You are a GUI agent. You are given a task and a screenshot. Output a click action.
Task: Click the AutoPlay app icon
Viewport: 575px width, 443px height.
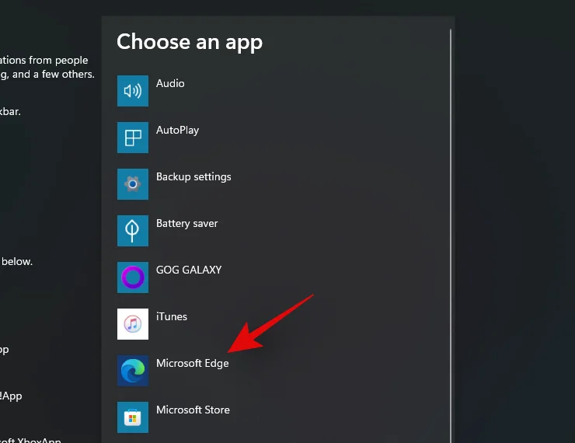pyautogui.click(x=133, y=138)
